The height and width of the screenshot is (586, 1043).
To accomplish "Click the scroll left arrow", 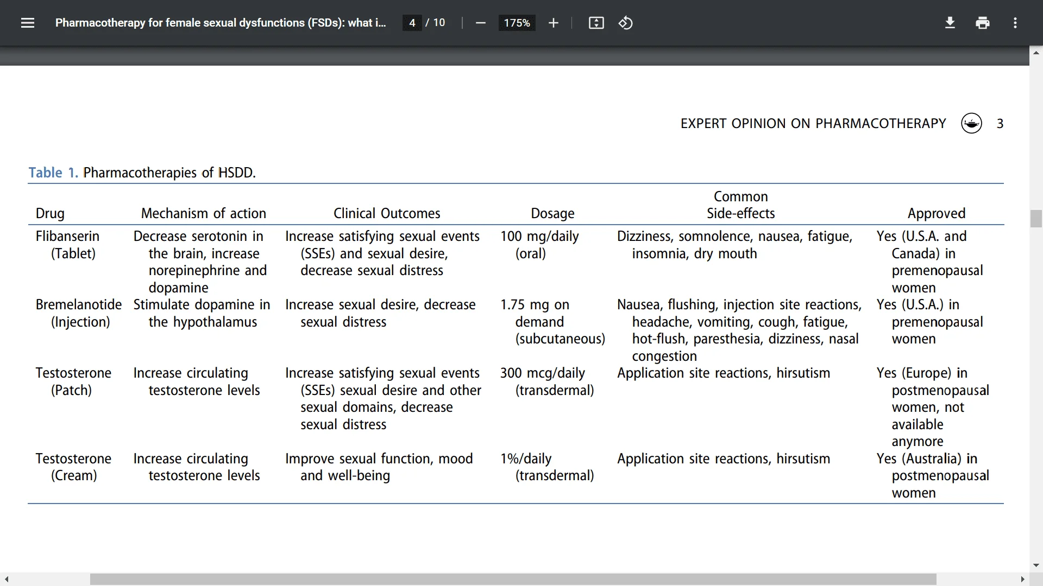I will click(x=6, y=579).
